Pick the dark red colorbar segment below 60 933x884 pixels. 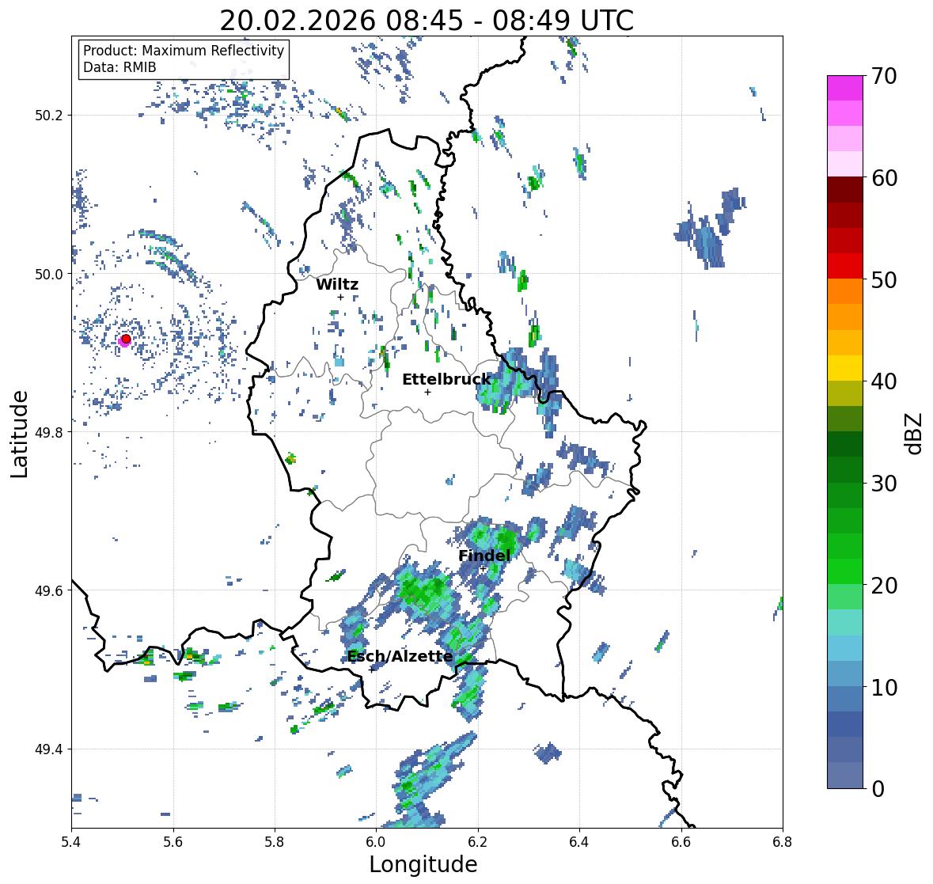coord(845,189)
